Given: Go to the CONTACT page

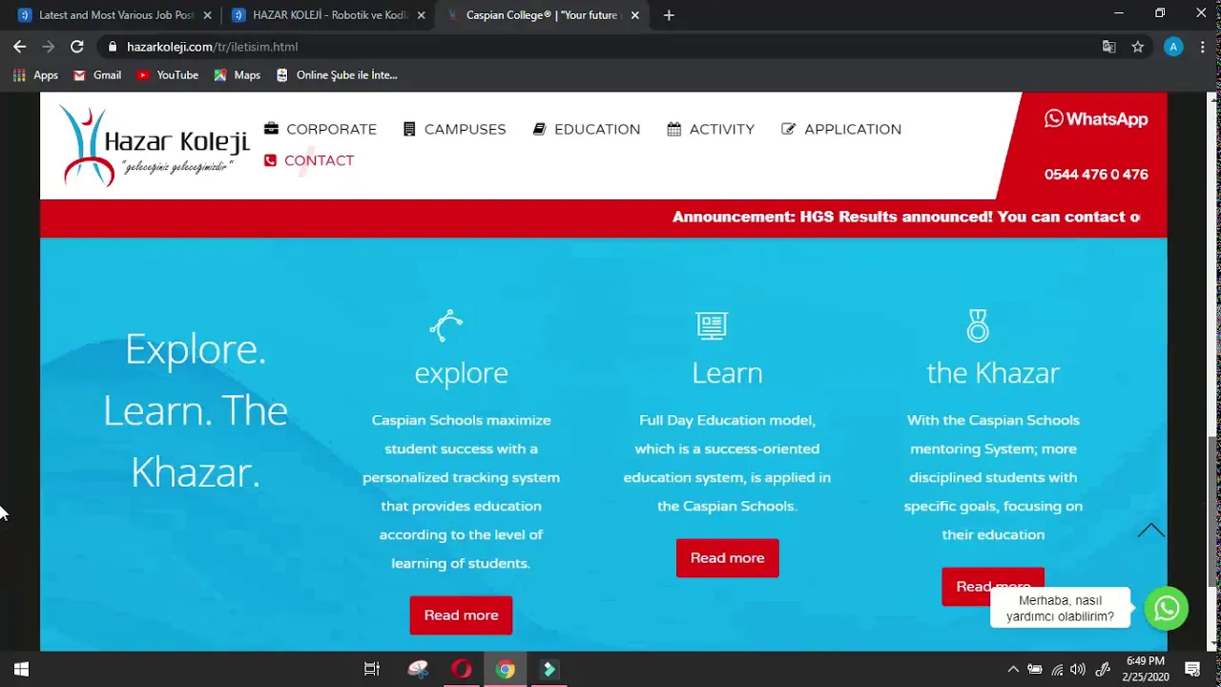Looking at the screenshot, I should tap(308, 160).
